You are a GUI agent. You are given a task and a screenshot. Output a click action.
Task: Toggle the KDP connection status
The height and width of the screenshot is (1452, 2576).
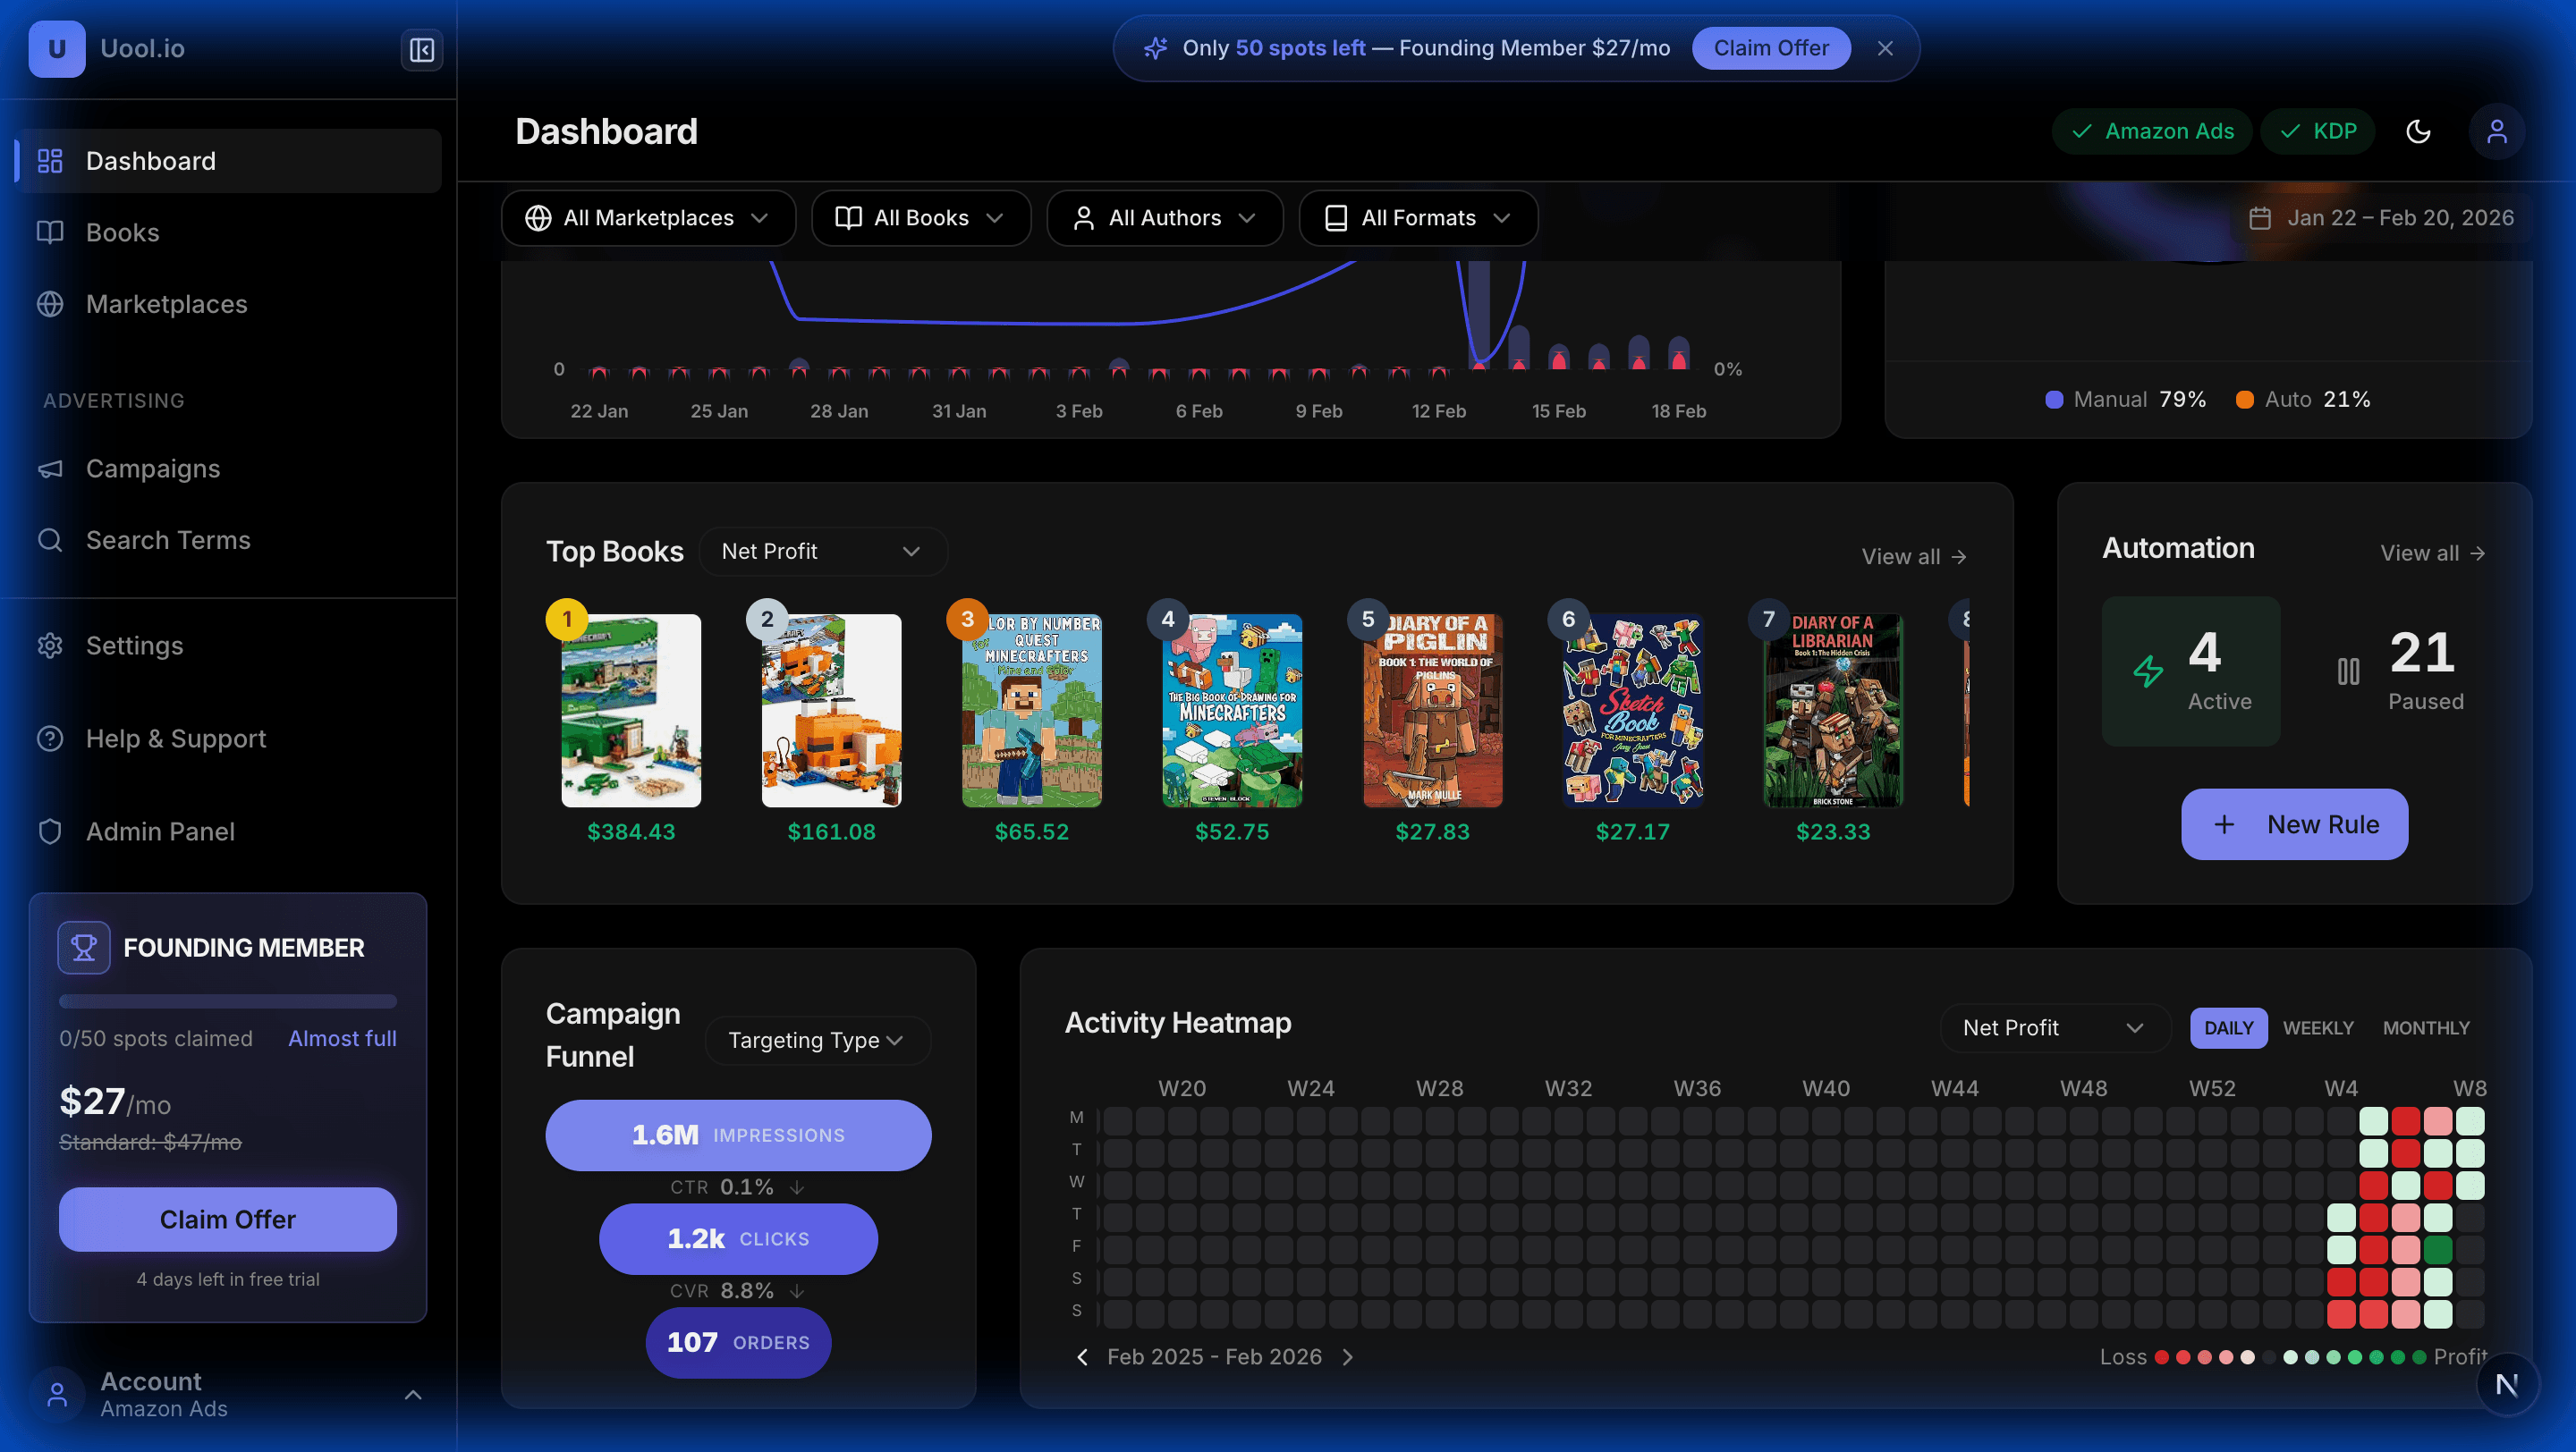[x=2318, y=131]
